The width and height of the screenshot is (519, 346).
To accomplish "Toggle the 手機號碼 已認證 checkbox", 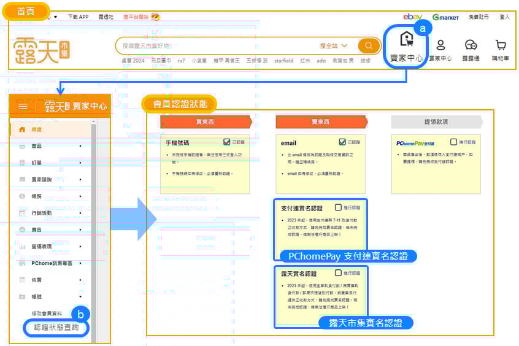I will click(x=227, y=142).
